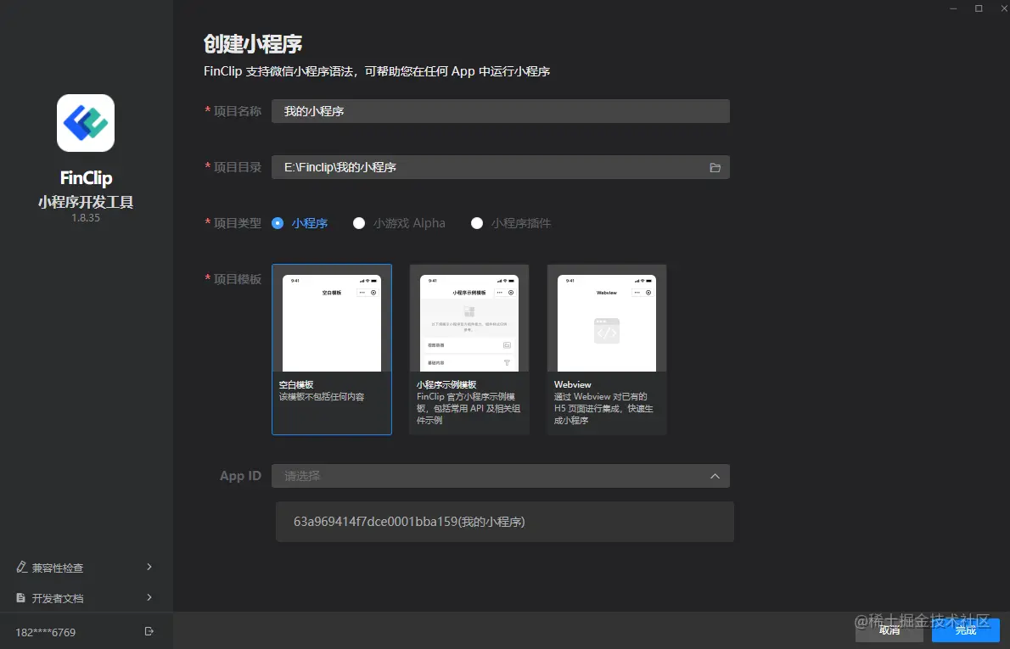1010x649 pixels.
Task: Click the developer docs file icon
Action: [20, 598]
